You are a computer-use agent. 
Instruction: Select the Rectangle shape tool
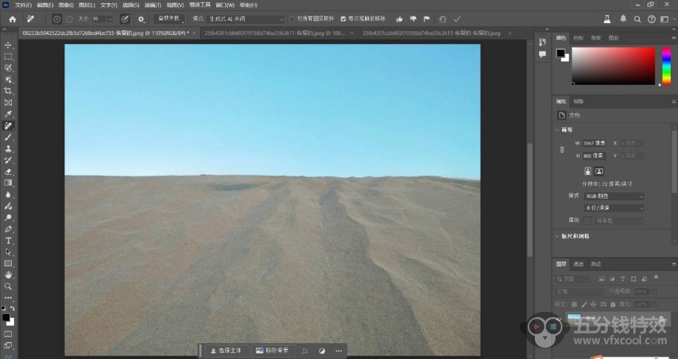[x=8, y=264]
